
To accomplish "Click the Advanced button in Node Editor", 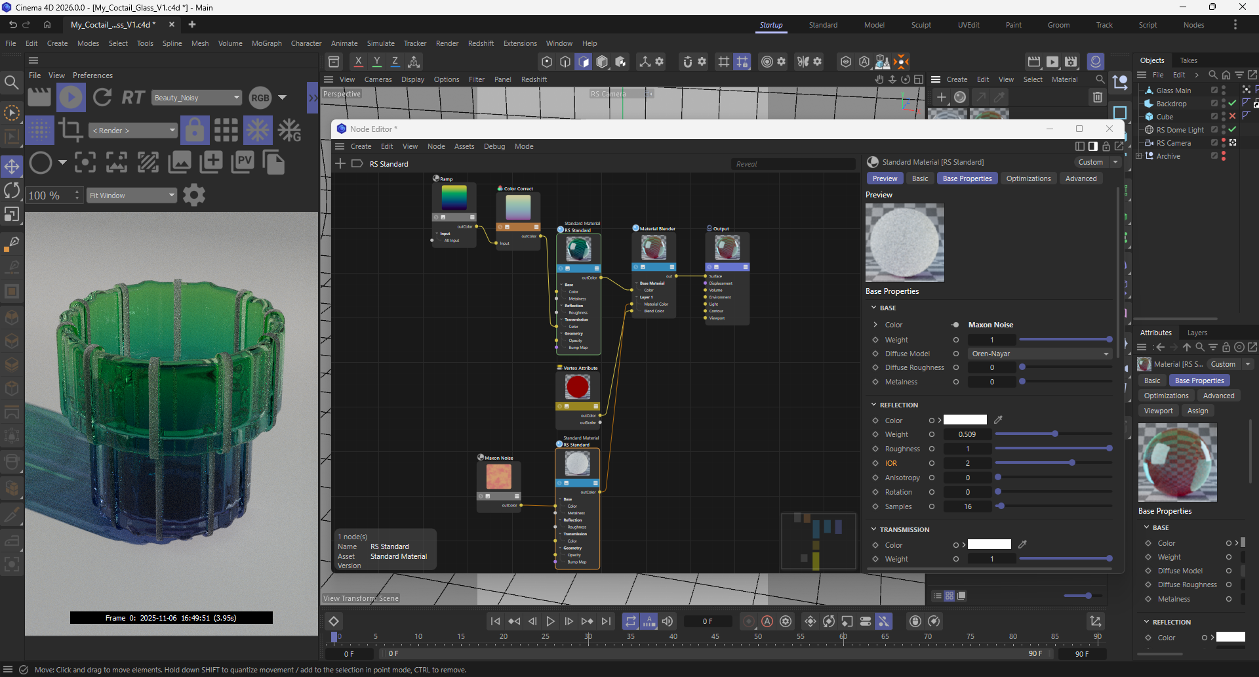I will (x=1081, y=178).
